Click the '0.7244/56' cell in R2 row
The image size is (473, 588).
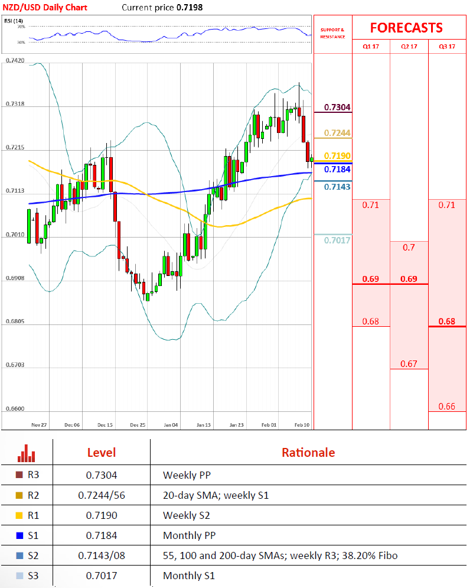click(x=102, y=495)
